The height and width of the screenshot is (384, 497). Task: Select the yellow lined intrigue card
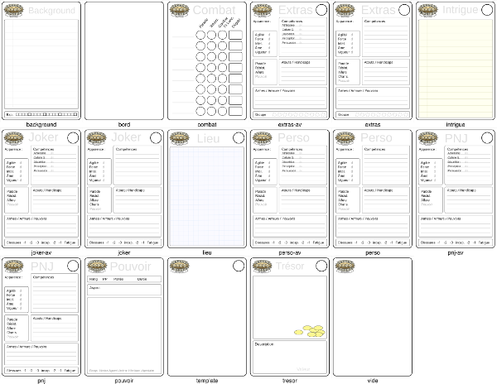tap(456, 60)
